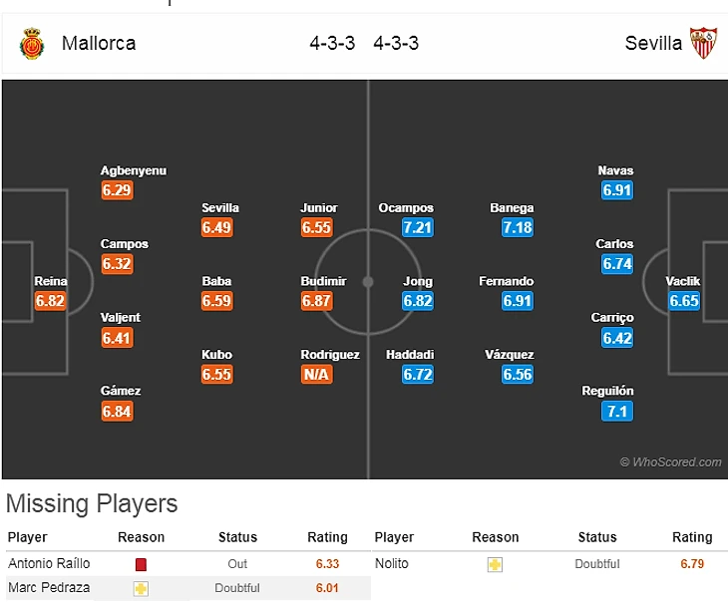Click the WhoScored.com watermark
Screen dimensions: 728x602
point(670,462)
